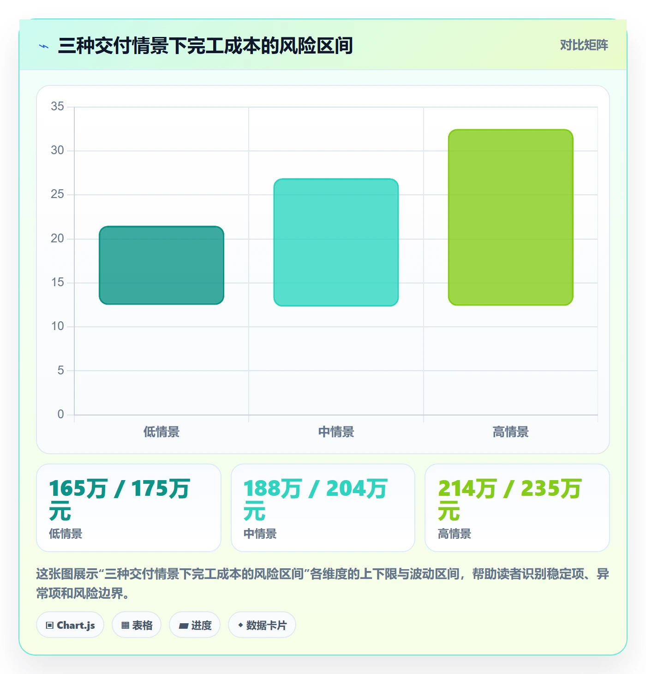
Task: Click the 低情景 x-axis label under the chart
Action: pos(161,432)
